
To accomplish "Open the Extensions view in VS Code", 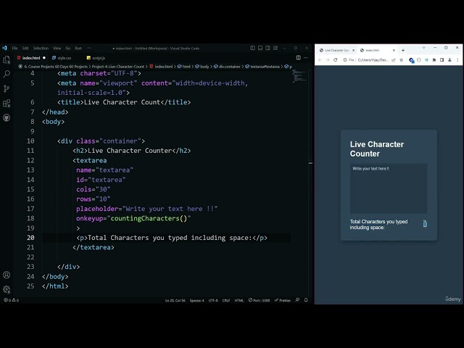I will click(x=7, y=103).
